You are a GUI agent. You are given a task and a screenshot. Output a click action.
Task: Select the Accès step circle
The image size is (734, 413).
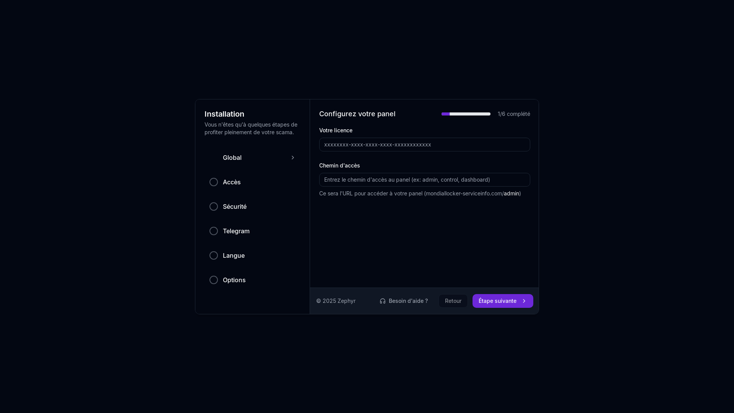(x=214, y=182)
